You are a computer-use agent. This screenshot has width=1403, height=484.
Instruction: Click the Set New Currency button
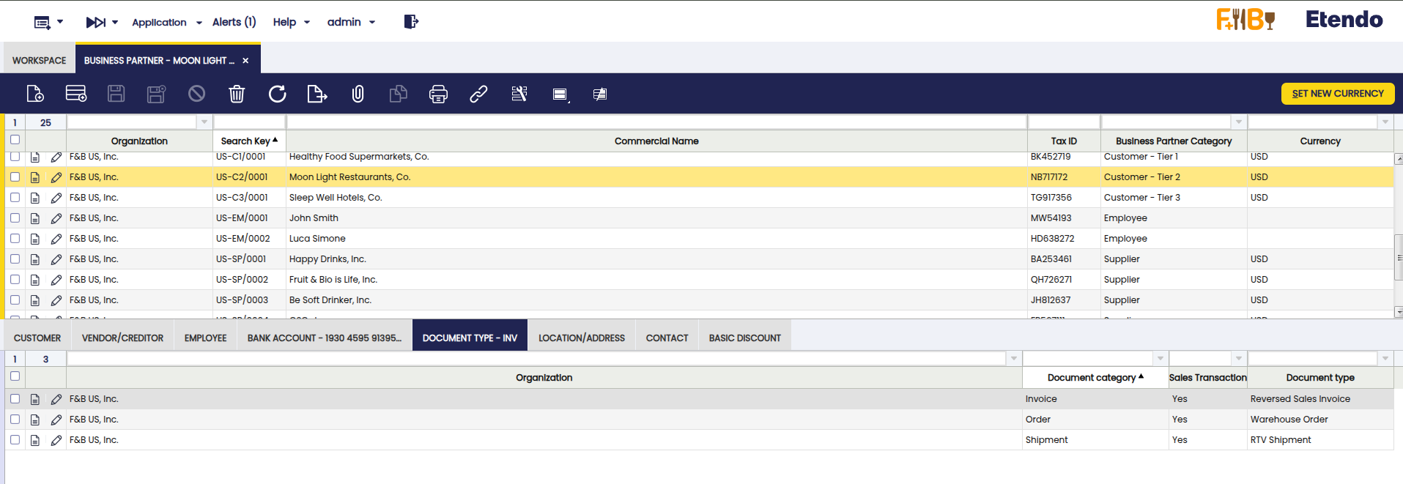1337,94
